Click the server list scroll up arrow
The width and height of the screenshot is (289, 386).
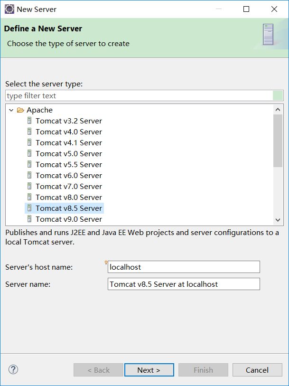pos(278,110)
